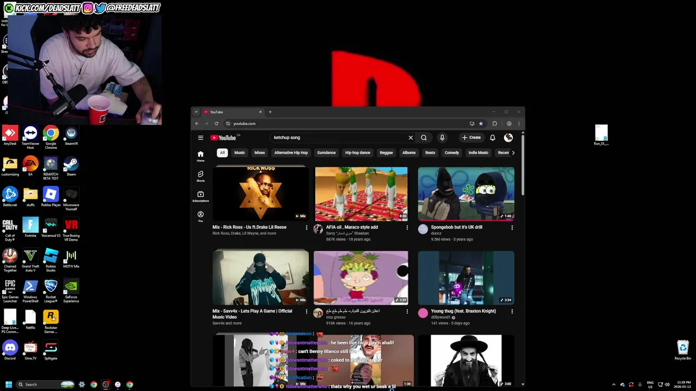This screenshot has width=696, height=391.
Task: Select the All filter chip
Action: [222, 153]
